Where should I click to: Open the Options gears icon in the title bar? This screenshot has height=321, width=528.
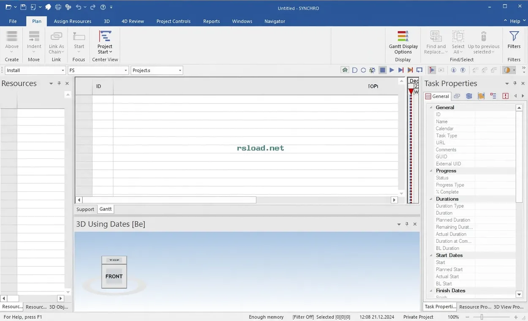pos(68,7)
